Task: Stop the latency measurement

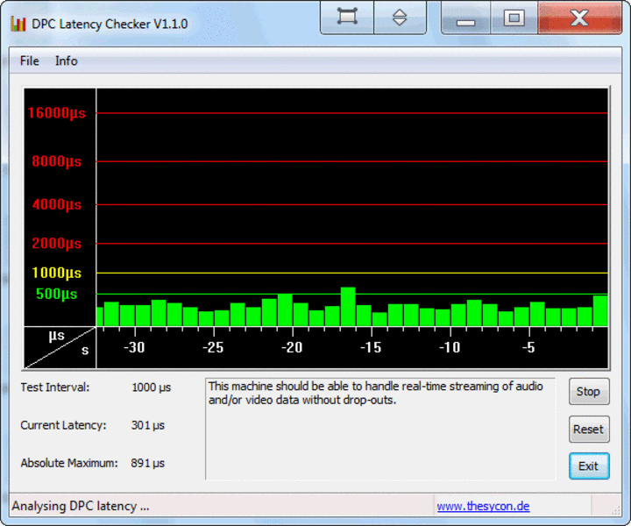Action: [589, 391]
